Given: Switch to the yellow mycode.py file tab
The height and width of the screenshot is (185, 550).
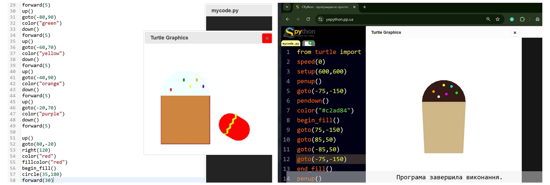Looking at the screenshot, I should click(x=290, y=44).
